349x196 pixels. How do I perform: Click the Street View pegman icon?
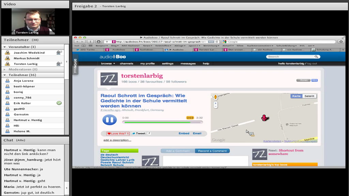(x=215, y=98)
